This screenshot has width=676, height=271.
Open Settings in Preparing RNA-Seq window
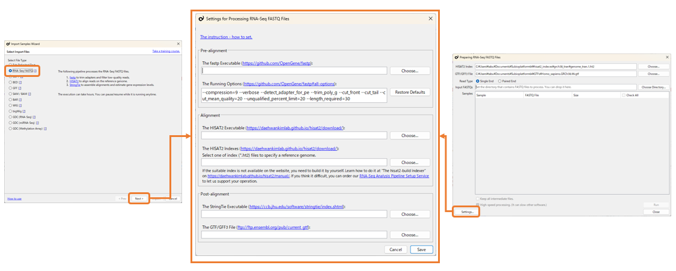467,212
